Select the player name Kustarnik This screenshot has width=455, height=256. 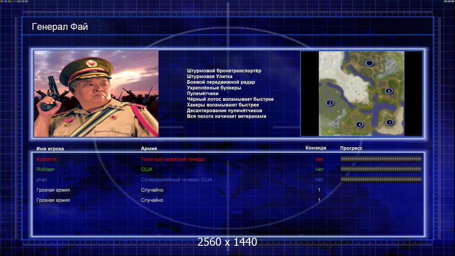(47, 159)
